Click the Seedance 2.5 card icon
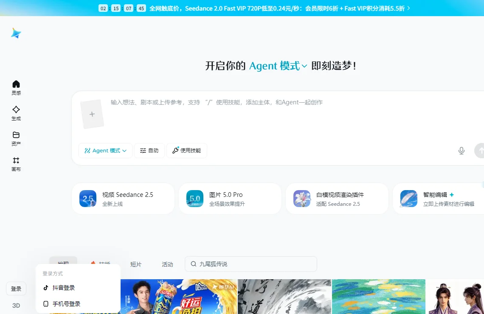484x314 pixels. click(87, 199)
